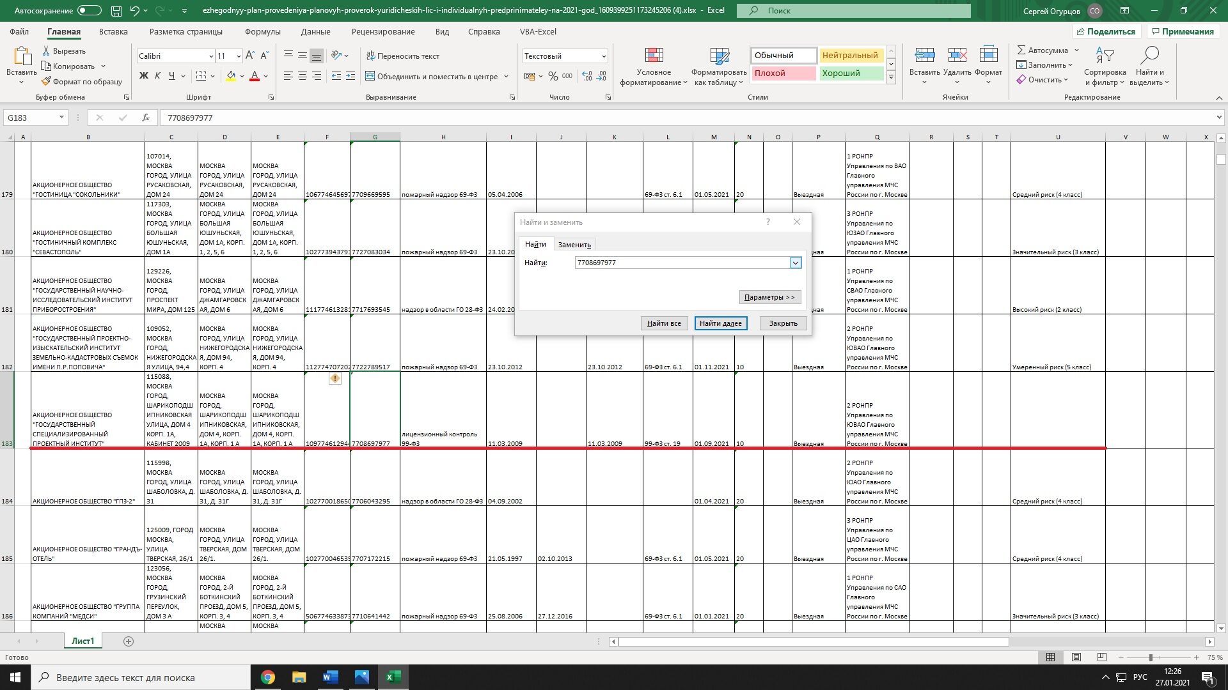Select the Лист1 sheet tab

tap(83, 641)
